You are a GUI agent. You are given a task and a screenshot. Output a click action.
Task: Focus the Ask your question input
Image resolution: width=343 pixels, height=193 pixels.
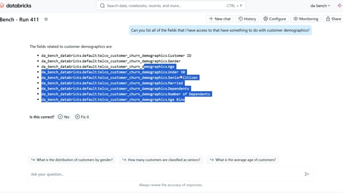click(166, 174)
